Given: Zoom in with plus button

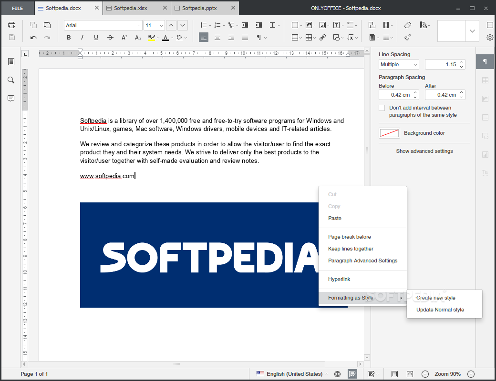Looking at the screenshot, I should click(471, 374).
